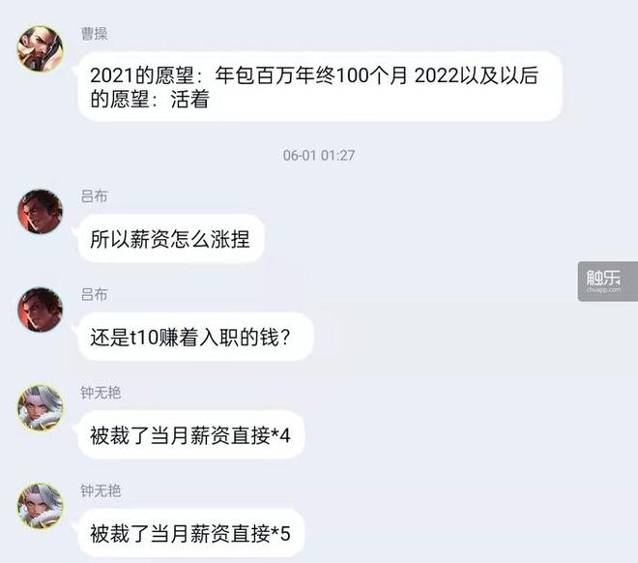Select 钟无艳 name above the *4 message
The width and height of the screenshot is (638, 563).
point(101,393)
